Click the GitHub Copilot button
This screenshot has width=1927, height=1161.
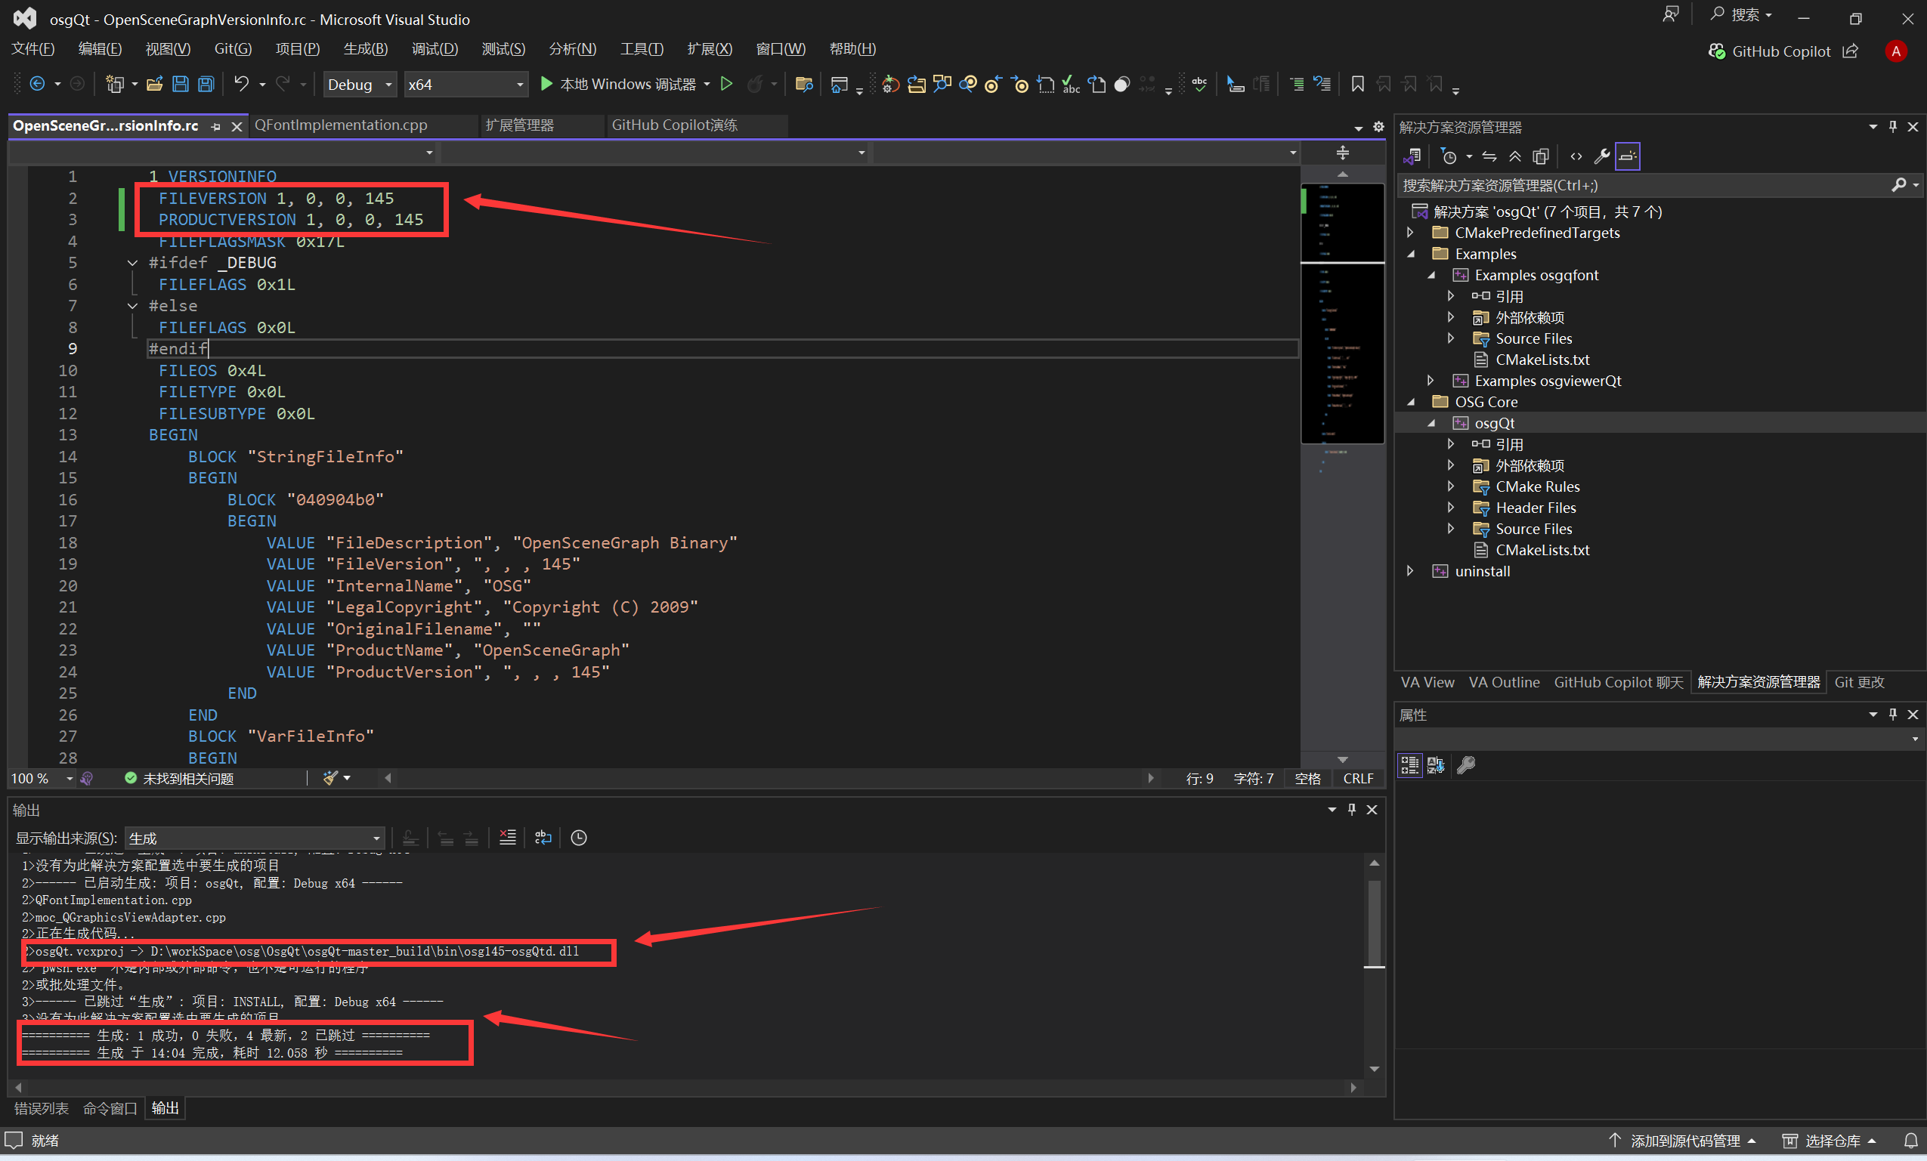tap(1770, 51)
